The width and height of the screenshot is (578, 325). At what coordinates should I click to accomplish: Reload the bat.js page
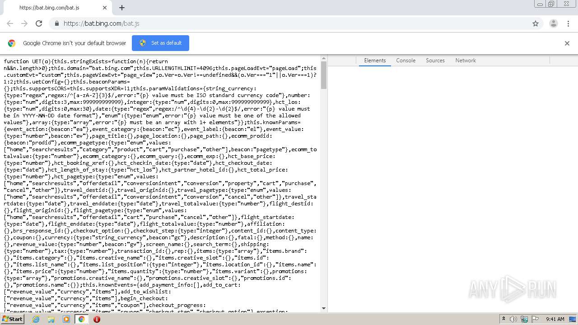pyautogui.click(x=39, y=23)
